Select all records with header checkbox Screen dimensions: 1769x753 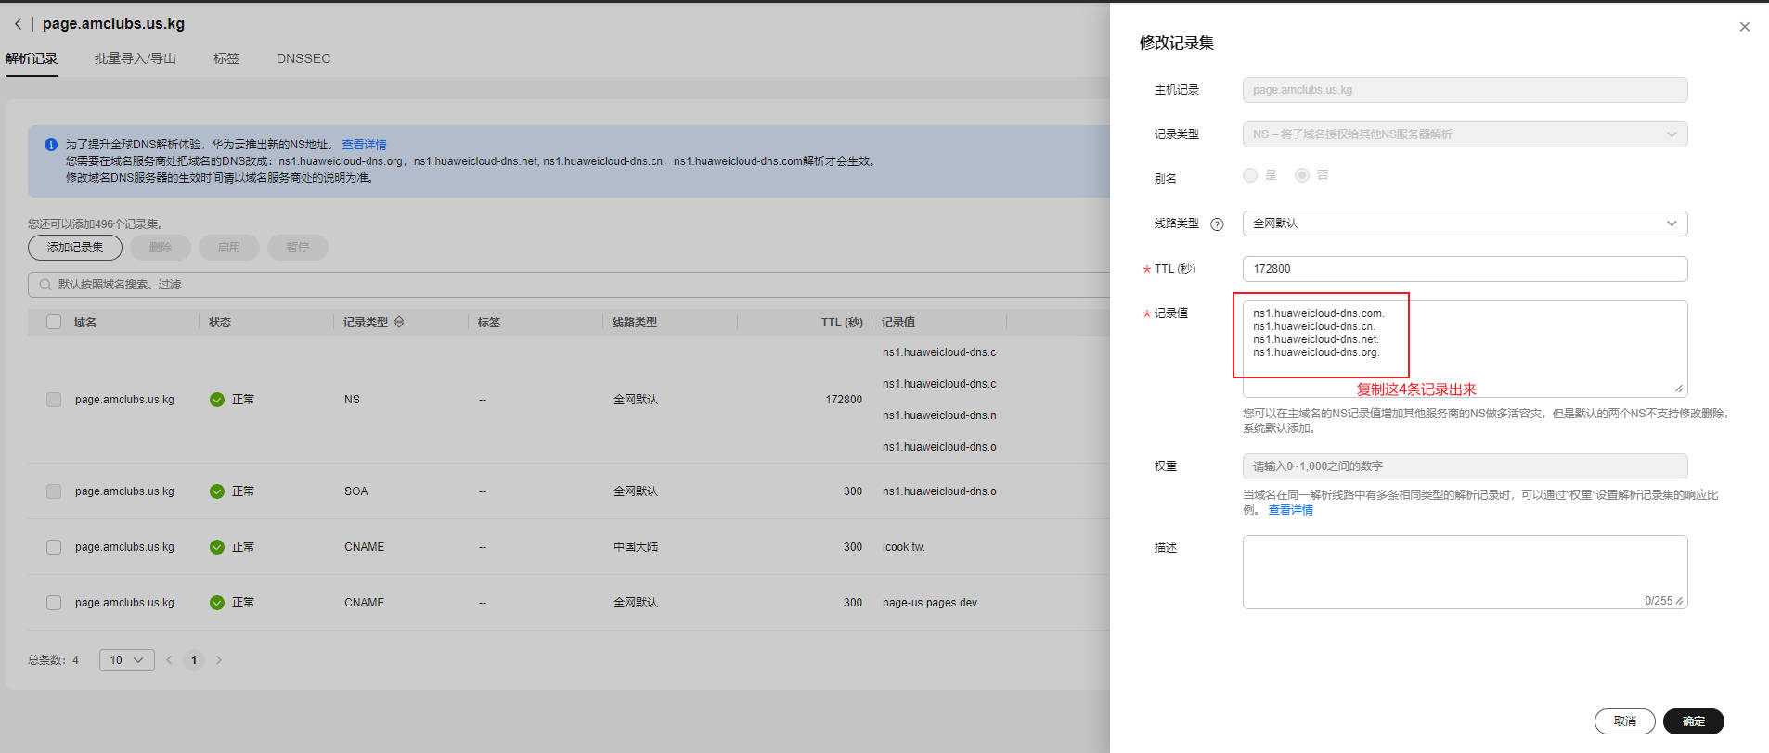point(54,323)
